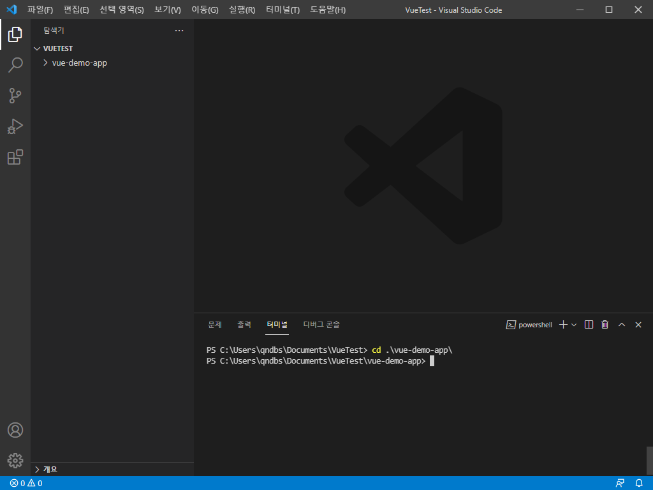Open the Extensions view icon
This screenshot has width=653, height=490.
[x=15, y=157]
